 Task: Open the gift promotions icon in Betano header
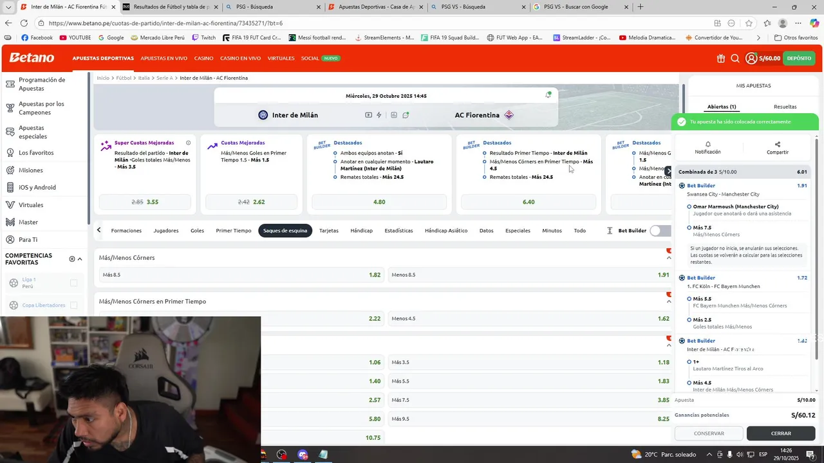(720, 59)
